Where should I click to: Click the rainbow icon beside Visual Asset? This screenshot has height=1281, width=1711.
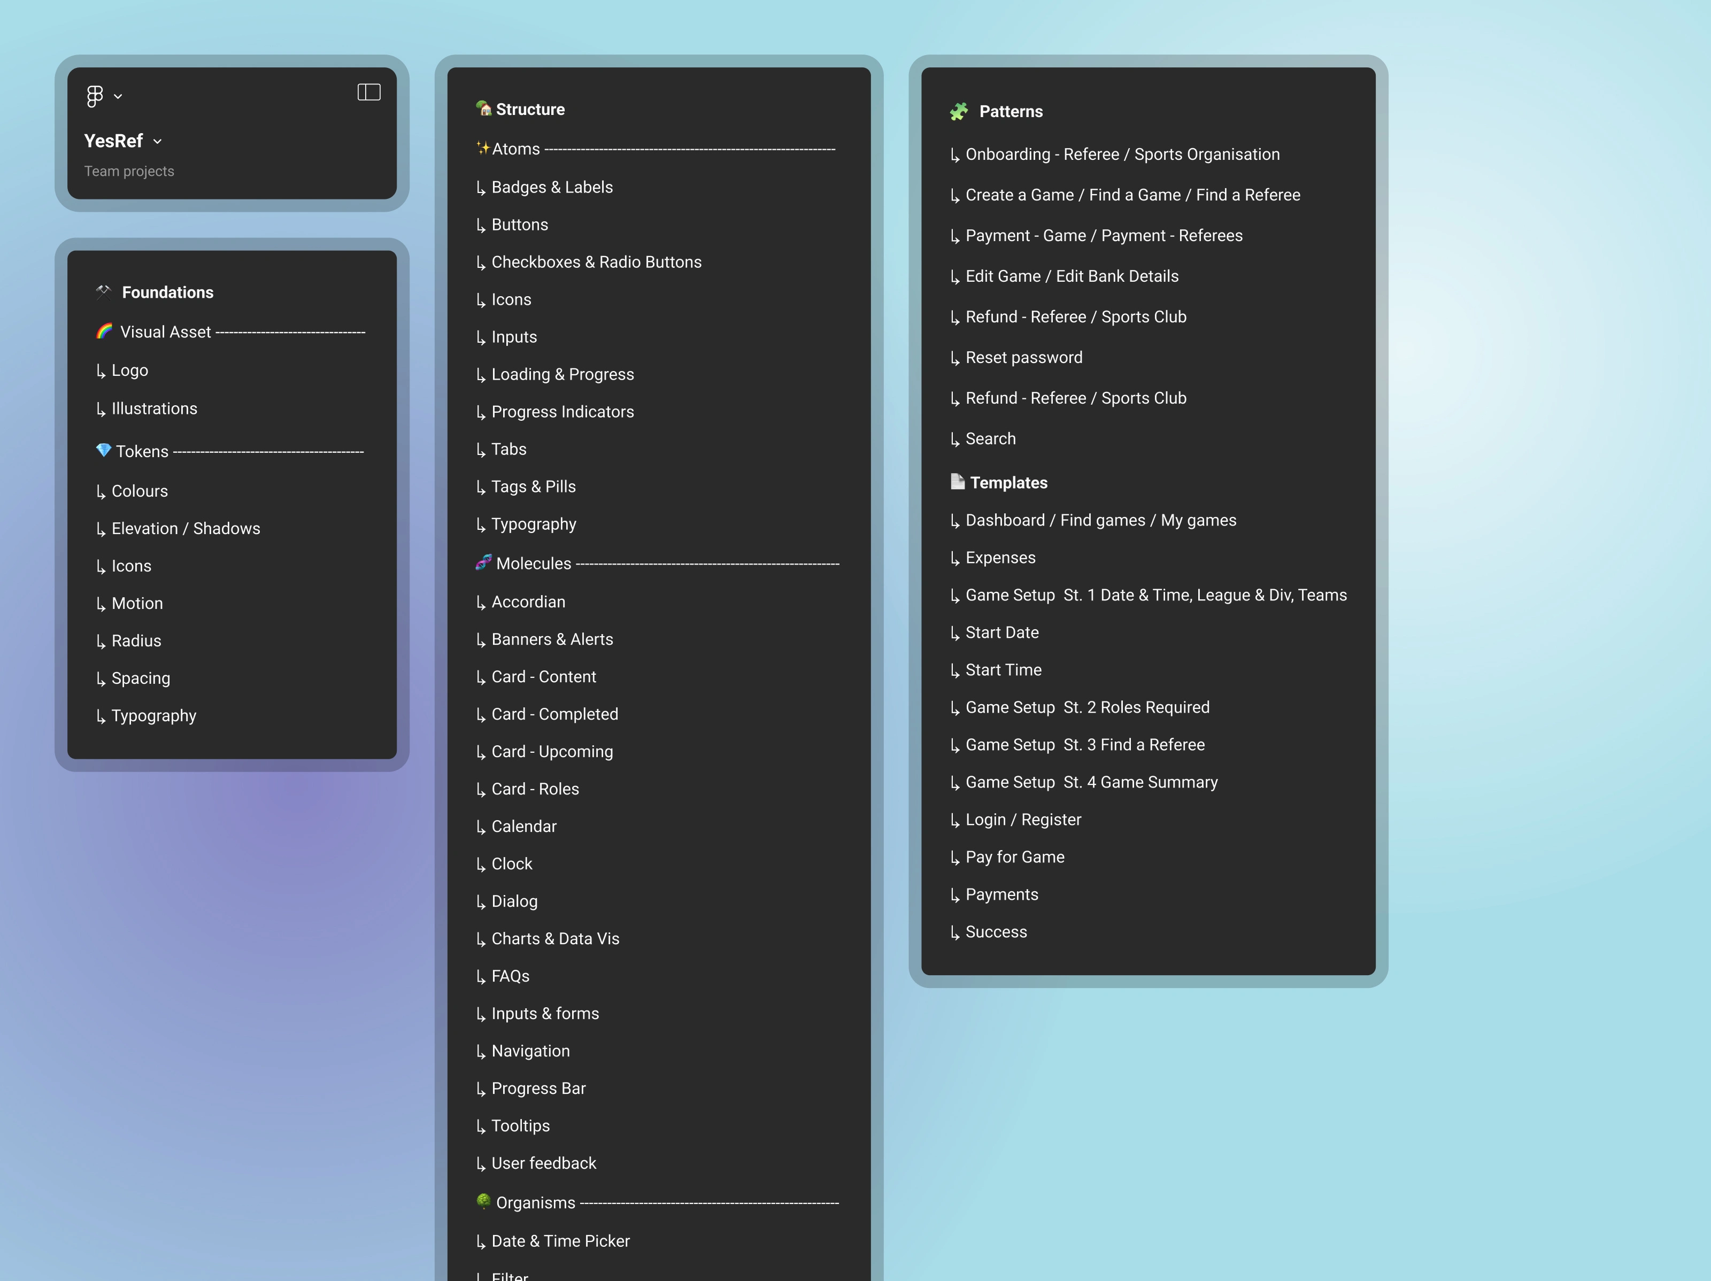(104, 331)
